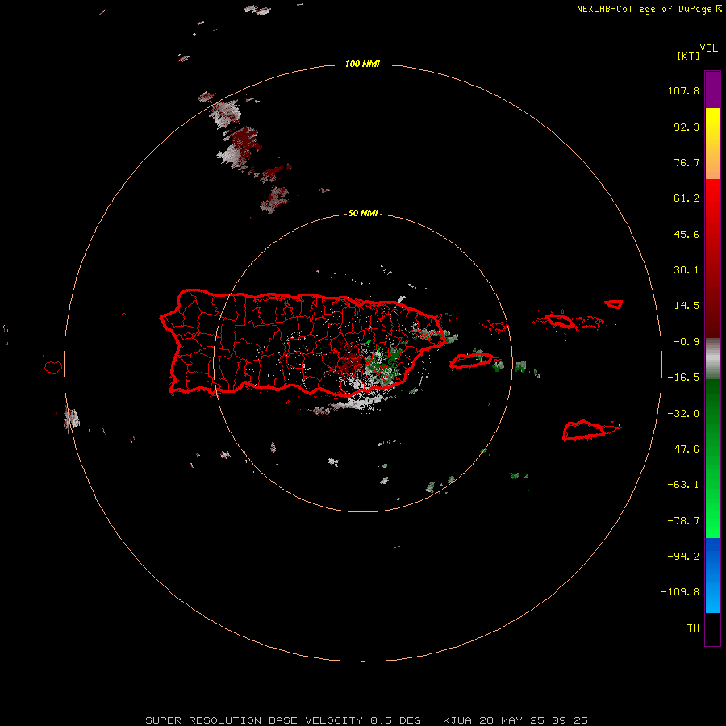This screenshot has height=726, width=726.
Task: Click the bright green color bar segment
Action: tap(712, 458)
